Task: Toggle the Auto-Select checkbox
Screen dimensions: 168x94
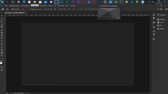Action: coord(12,9)
